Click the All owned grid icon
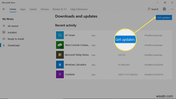The height and width of the screenshot is (99, 176). 4,26
